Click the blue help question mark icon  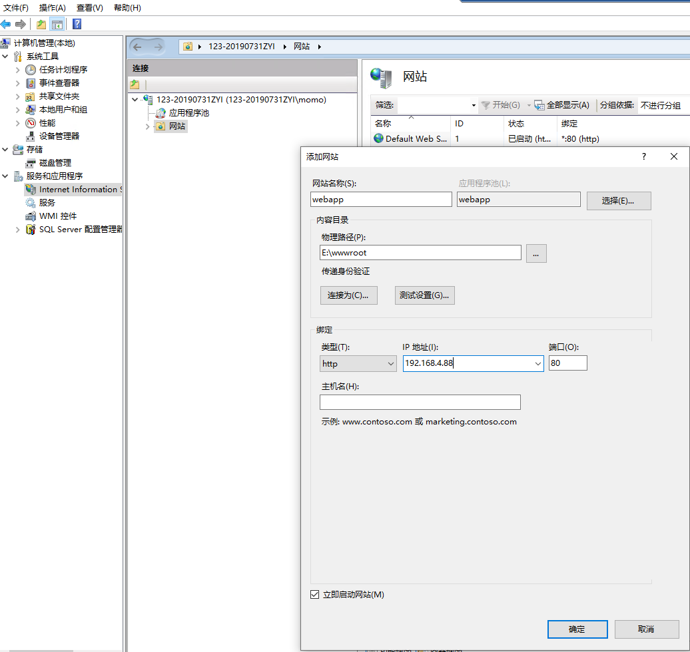(x=77, y=25)
